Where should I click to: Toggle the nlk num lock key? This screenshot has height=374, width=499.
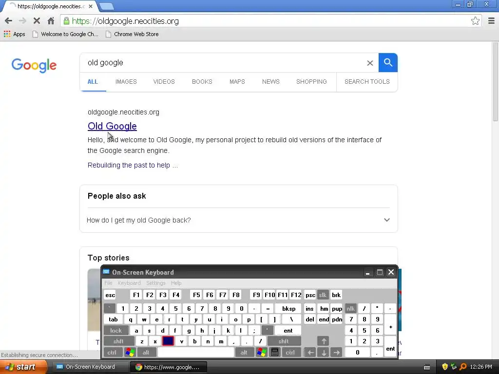click(x=350, y=308)
